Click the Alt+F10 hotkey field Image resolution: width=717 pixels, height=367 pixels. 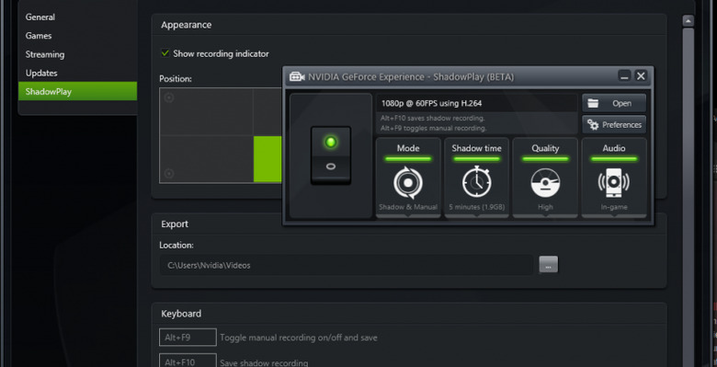[188, 361]
